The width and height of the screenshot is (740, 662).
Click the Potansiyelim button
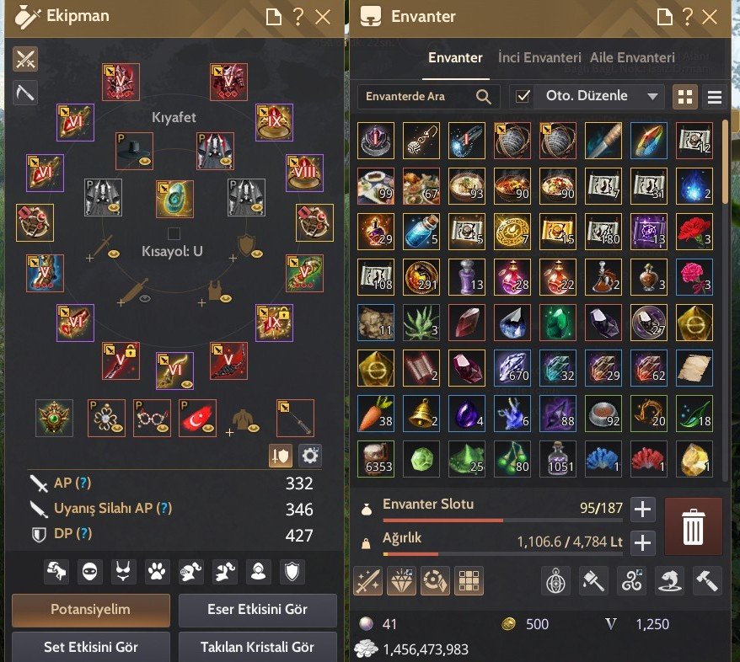(91, 610)
